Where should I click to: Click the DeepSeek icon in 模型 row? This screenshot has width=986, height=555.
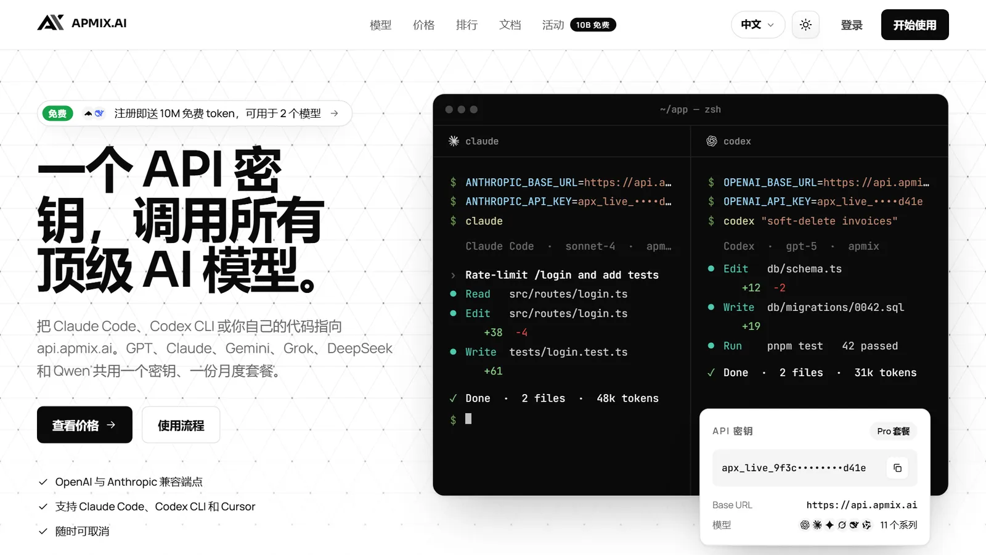[854, 525]
